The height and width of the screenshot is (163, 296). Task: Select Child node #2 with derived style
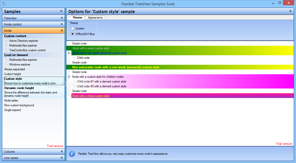(x=102, y=86)
